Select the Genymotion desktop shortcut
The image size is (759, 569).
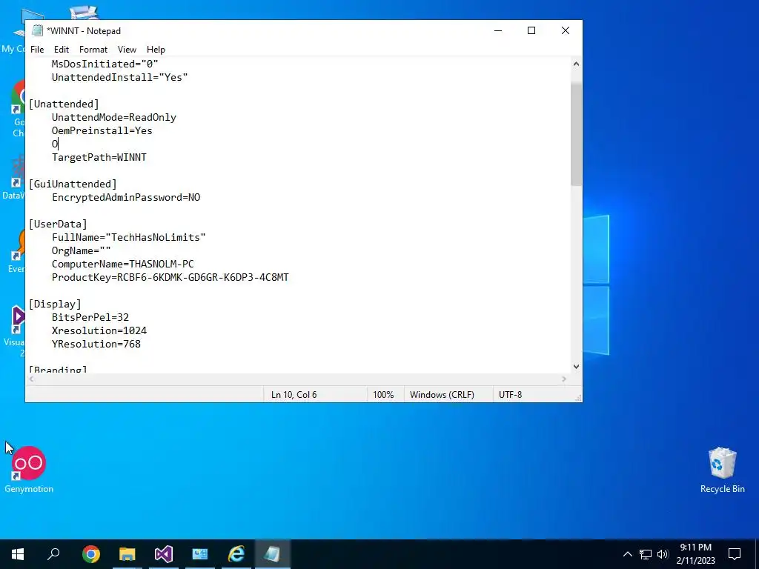[29, 469]
